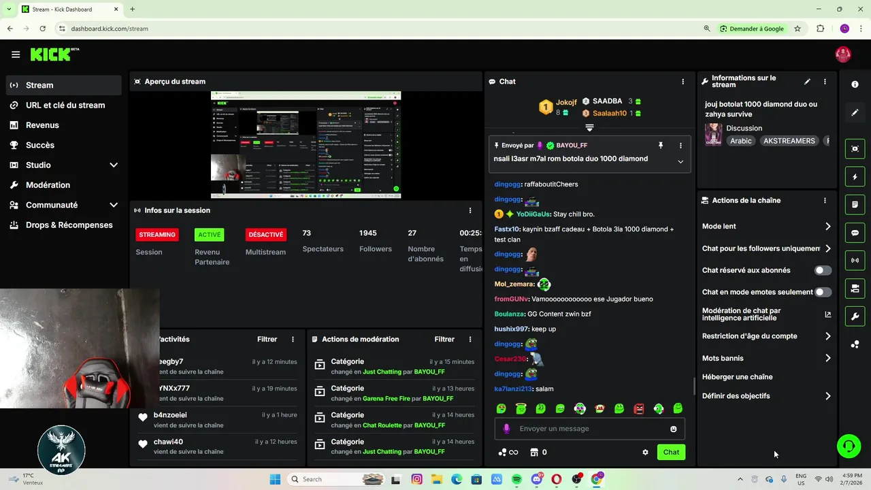This screenshot has width=871, height=490.
Task: Click the Kick logo
Action: [54, 54]
